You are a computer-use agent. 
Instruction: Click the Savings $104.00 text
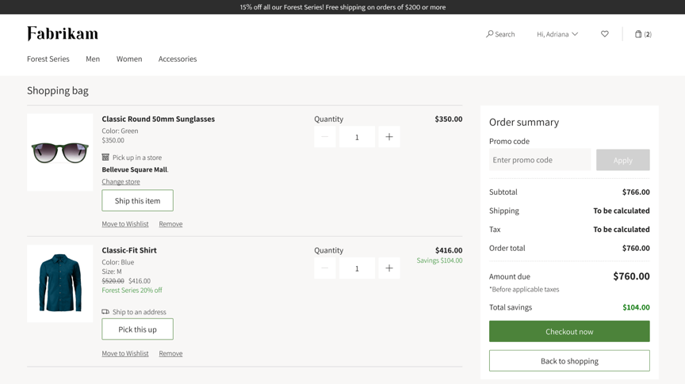pyautogui.click(x=439, y=260)
